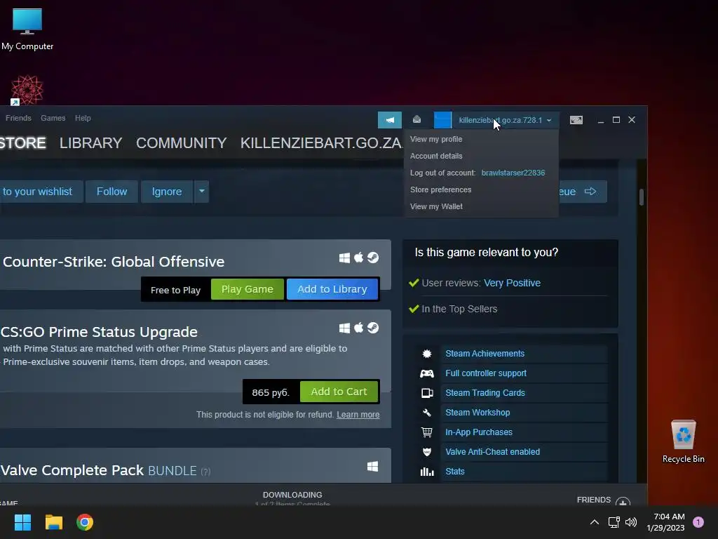Switch to the STORE tab

[23, 143]
